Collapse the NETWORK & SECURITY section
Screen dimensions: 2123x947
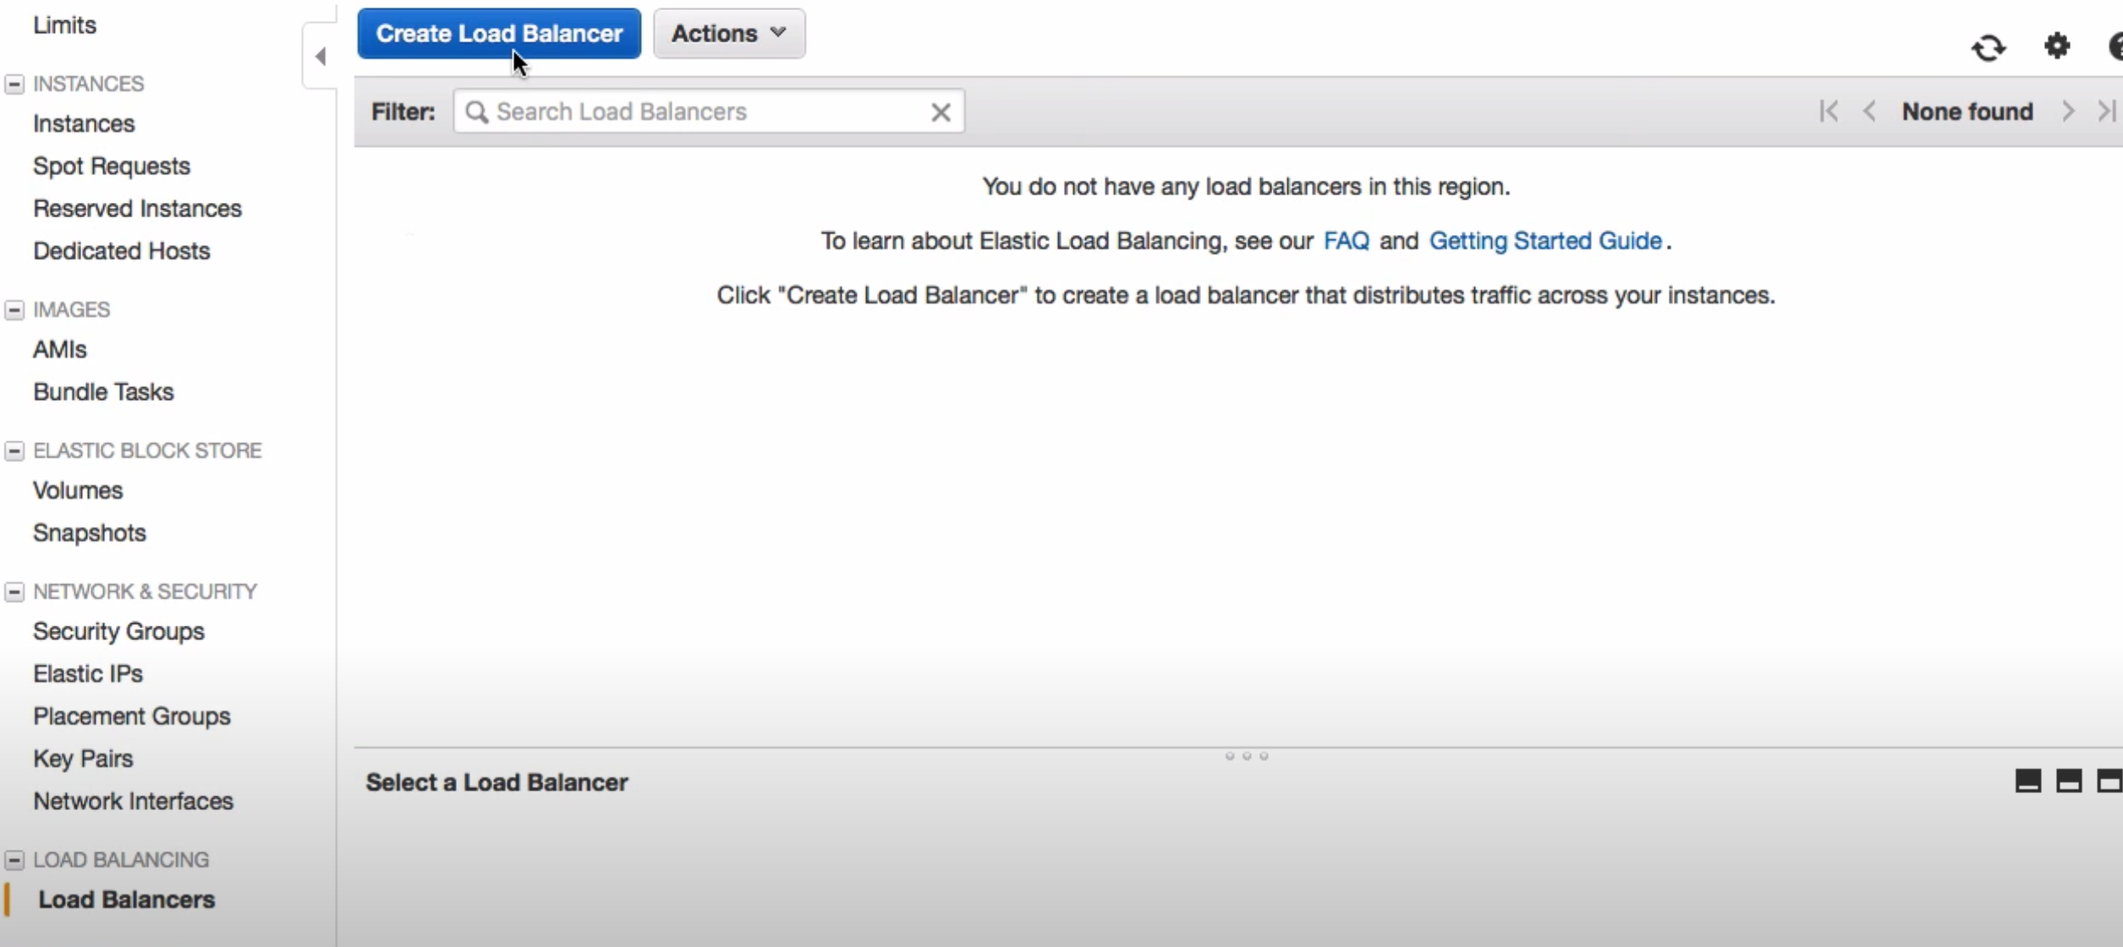pyautogui.click(x=14, y=592)
